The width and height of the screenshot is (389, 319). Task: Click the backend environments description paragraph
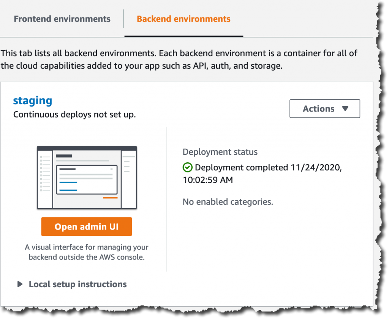179,60
